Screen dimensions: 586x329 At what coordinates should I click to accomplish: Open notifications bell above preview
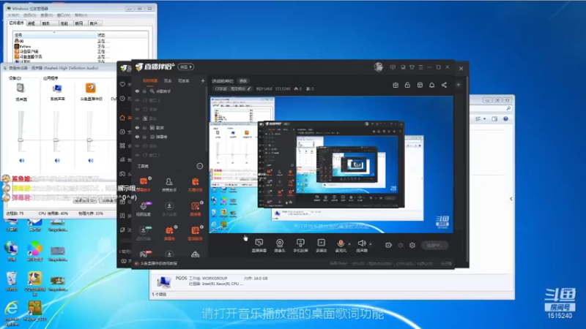tap(431, 85)
